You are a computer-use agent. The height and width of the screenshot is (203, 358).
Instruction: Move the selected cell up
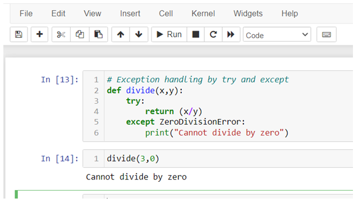[121, 34]
